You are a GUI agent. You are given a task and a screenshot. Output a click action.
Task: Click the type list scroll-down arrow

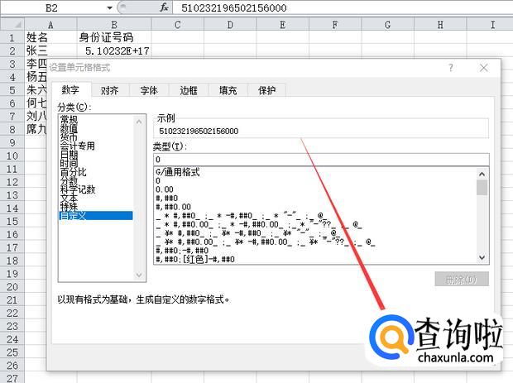(x=482, y=257)
